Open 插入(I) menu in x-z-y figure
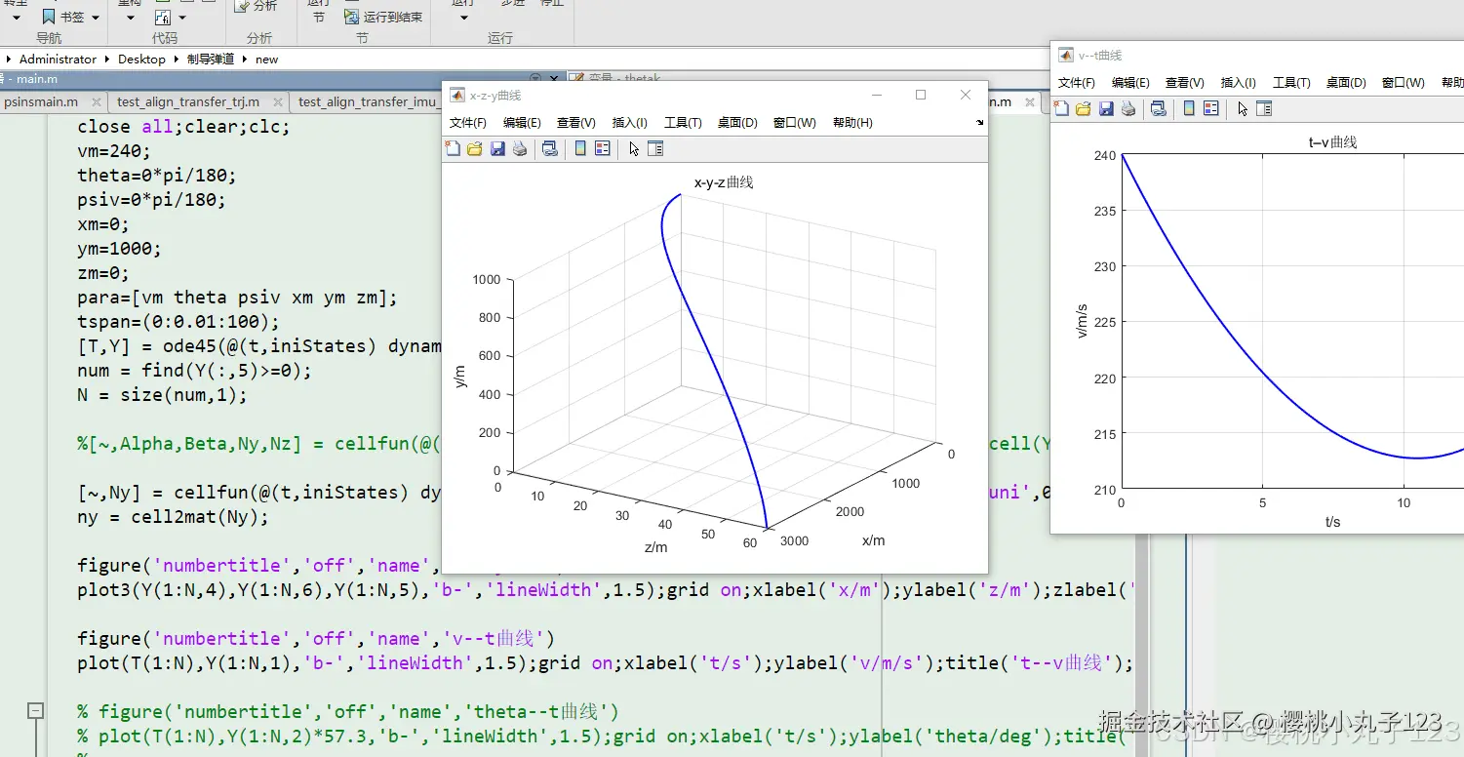This screenshot has height=757, width=1464. click(x=630, y=123)
